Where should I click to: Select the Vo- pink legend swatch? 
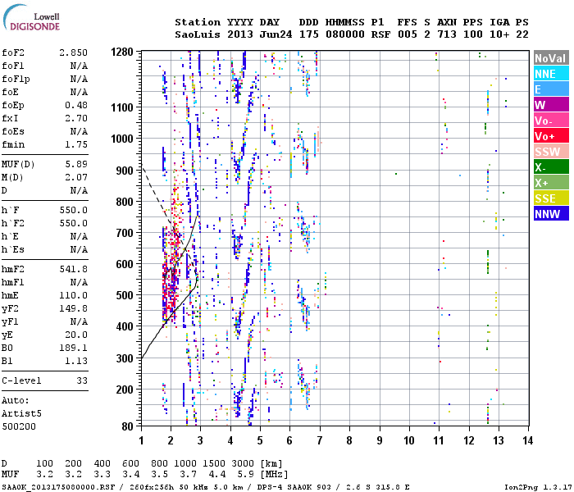(x=551, y=121)
